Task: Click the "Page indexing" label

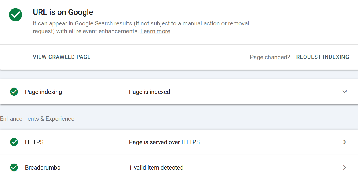Action: pyautogui.click(x=43, y=92)
